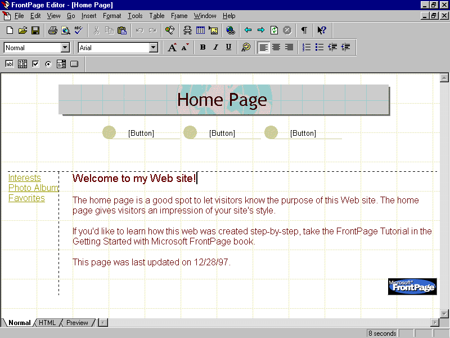The height and width of the screenshot is (338, 450).
Task: Click the Refresh page icon
Action: point(274,30)
